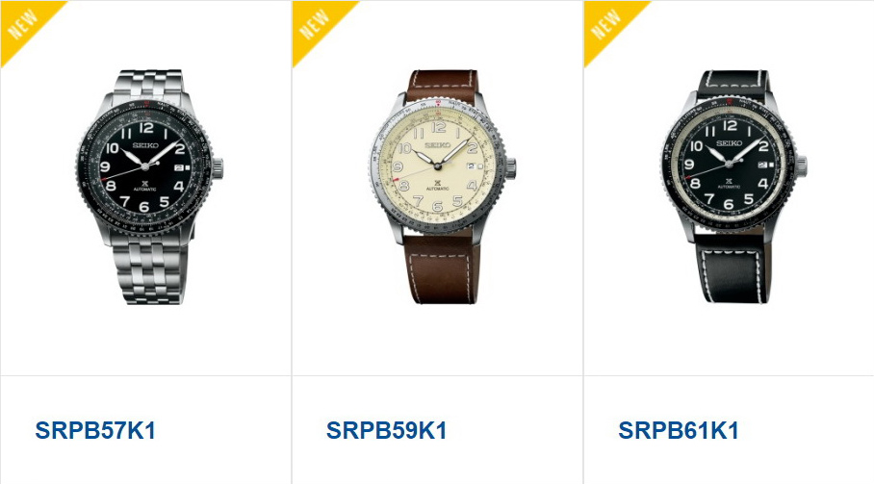Viewport: 874px width, 484px height.
Task: Click the crown of the black strap watch
Action: [x=802, y=166]
